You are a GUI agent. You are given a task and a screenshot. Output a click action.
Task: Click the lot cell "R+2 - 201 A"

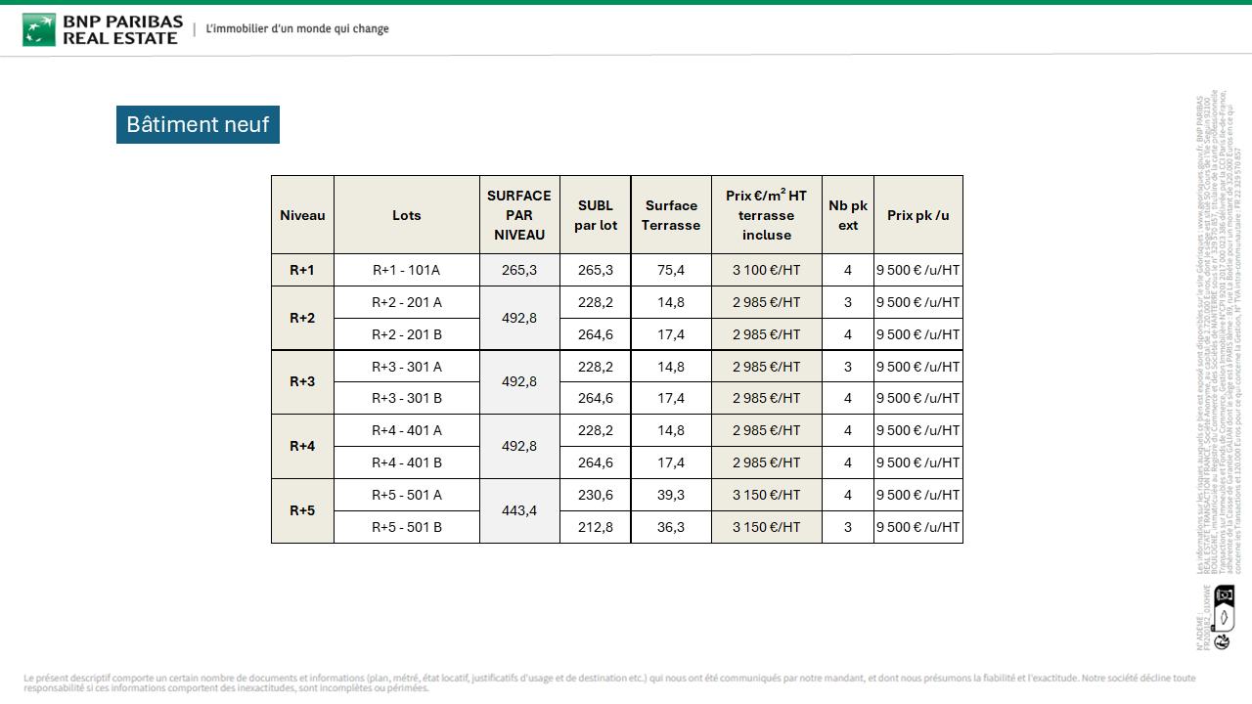[407, 302]
